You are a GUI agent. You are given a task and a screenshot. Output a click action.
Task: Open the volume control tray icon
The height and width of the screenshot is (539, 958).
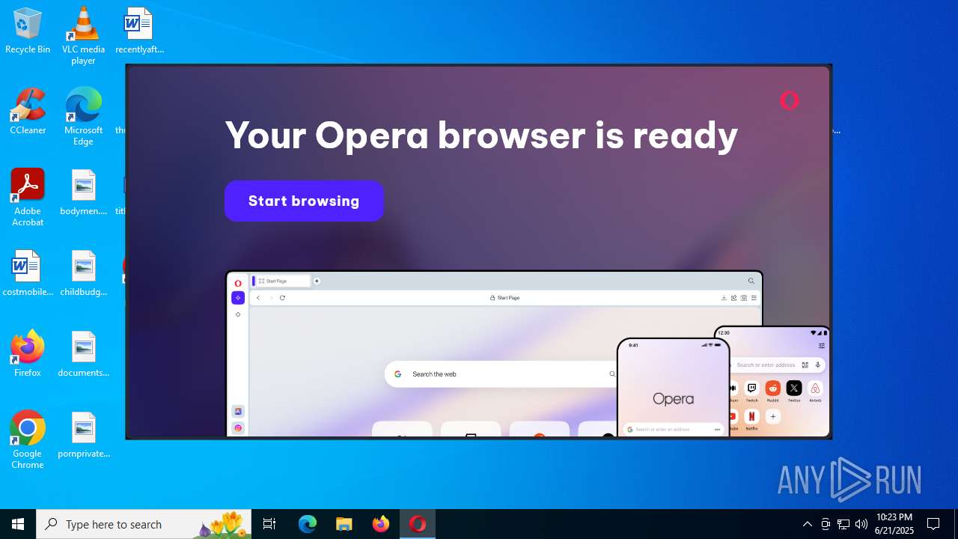point(861,524)
